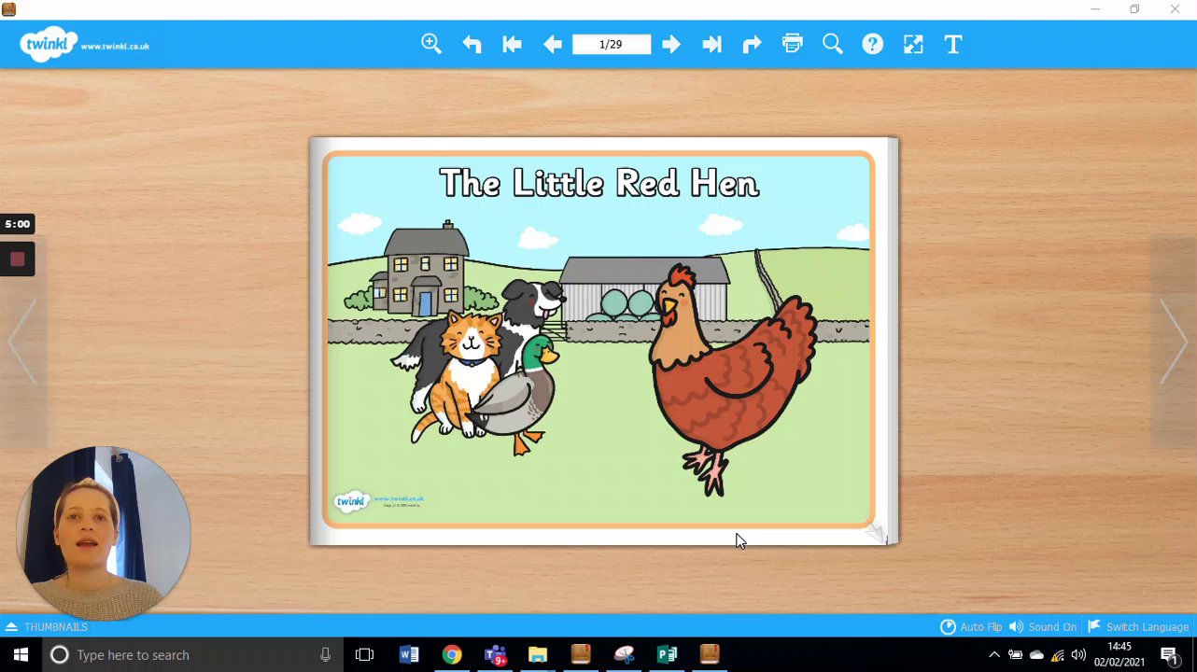The width and height of the screenshot is (1197, 672).
Task: Click the text T icon
Action: tap(953, 44)
